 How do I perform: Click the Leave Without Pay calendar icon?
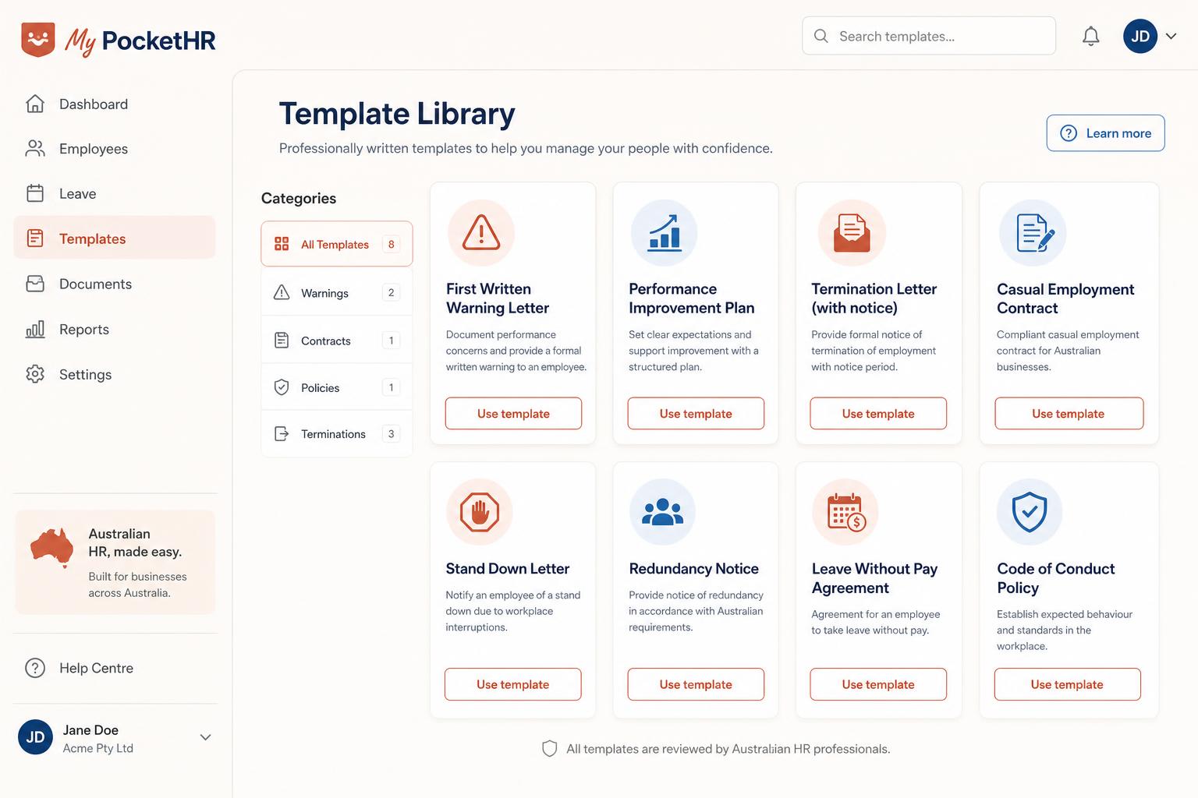coord(845,512)
